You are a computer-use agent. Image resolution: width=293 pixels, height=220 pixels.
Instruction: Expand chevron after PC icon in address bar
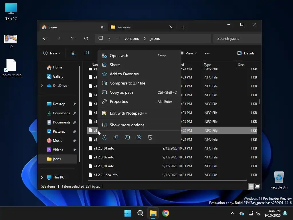109,38
